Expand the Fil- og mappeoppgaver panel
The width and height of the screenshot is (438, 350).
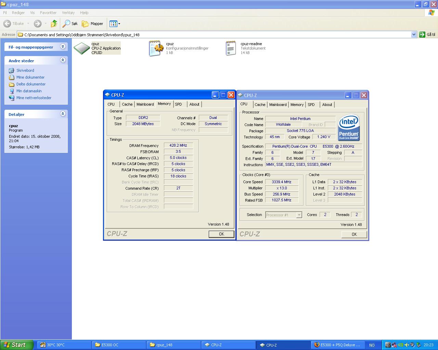[63, 46]
